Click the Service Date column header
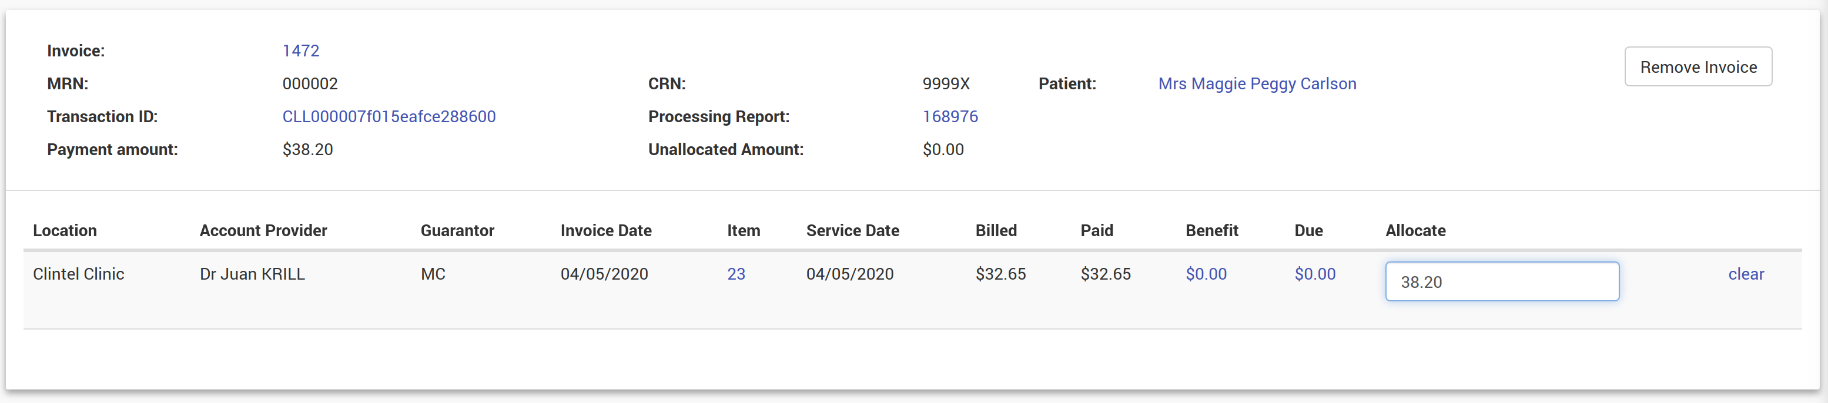This screenshot has width=1828, height=403. click(x=852, y=231)
